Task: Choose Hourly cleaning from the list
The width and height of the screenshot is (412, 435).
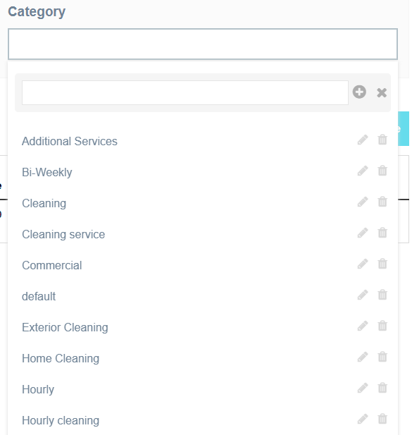Action: click(x=61, y=421)
